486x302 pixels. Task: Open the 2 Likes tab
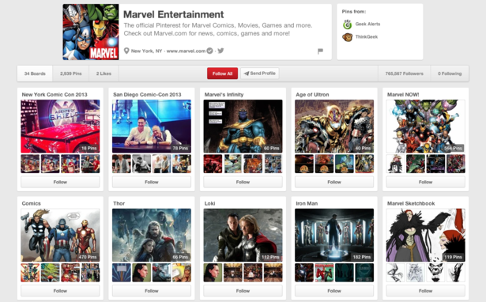coord(104,74)
